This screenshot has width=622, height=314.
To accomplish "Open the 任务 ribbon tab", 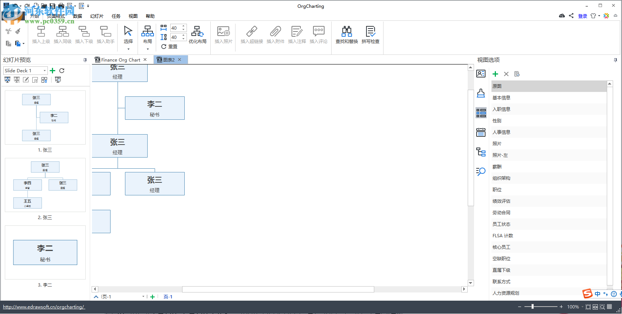I will [116, 16].
